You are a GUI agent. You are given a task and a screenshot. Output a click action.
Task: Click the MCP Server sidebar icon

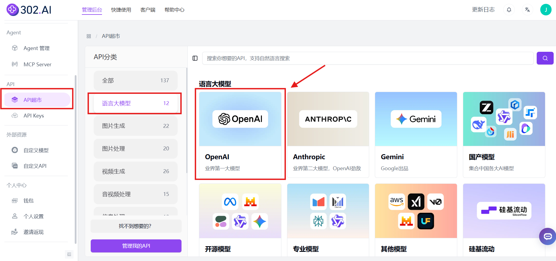coord(15,64)
